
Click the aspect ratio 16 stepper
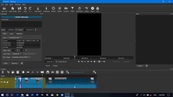coord(26,50)
